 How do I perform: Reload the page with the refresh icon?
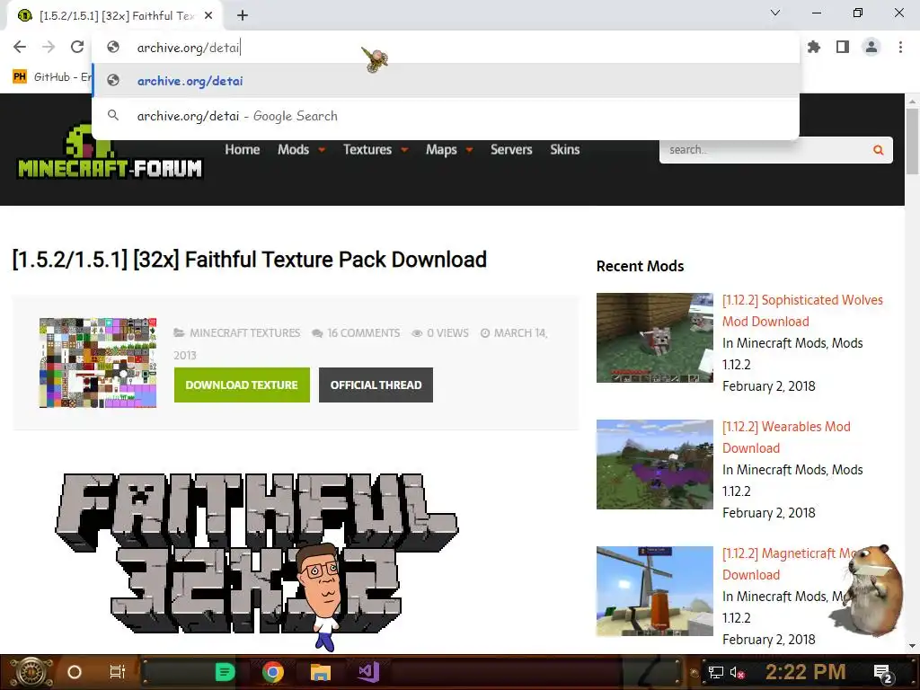[x=77, y=47]
